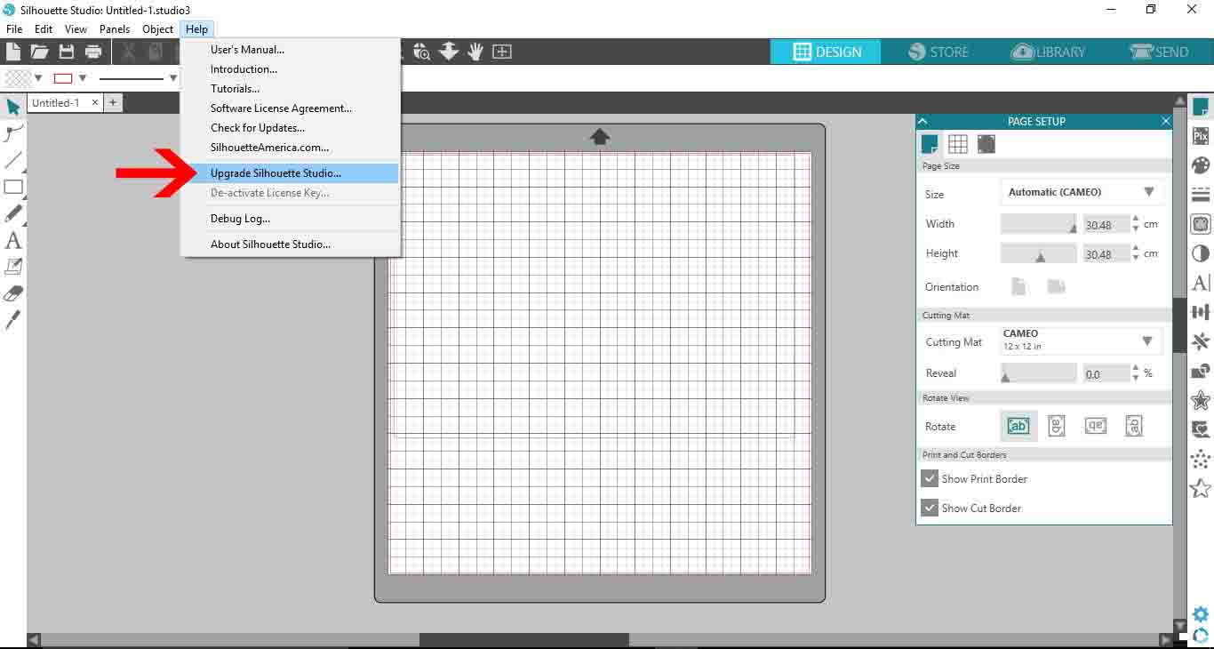This screenshot has height=649, width=1214.
Task: Switch to the LIBRARY view
Action: coord(1049,52)
